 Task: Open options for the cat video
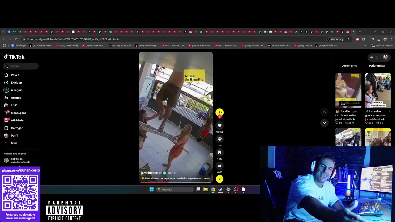coord(360,111)
